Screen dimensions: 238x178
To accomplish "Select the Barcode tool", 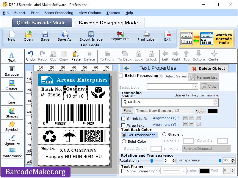I will coord(12,71).
